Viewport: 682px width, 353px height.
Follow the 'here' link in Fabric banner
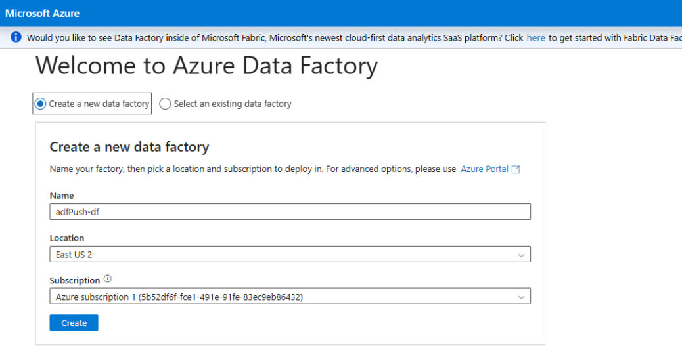click(536, 38)
